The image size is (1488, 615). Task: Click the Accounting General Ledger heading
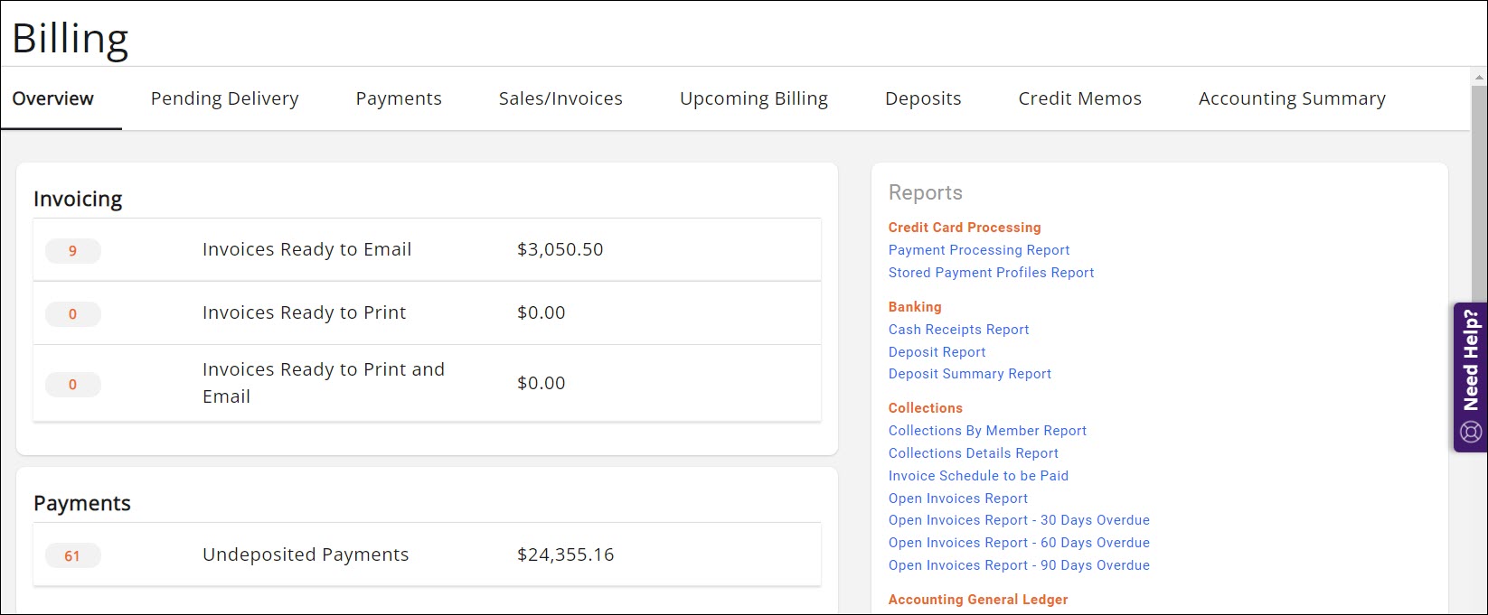(978, 600)
